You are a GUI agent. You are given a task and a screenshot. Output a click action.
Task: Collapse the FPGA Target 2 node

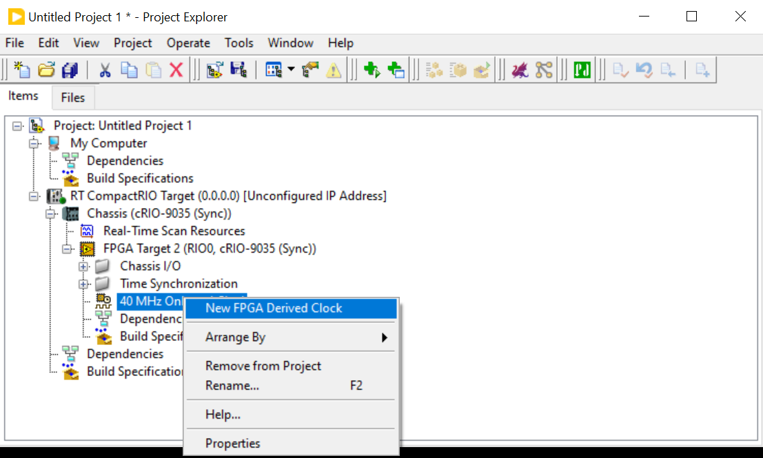pyautogui.click(x=68, y=249)
